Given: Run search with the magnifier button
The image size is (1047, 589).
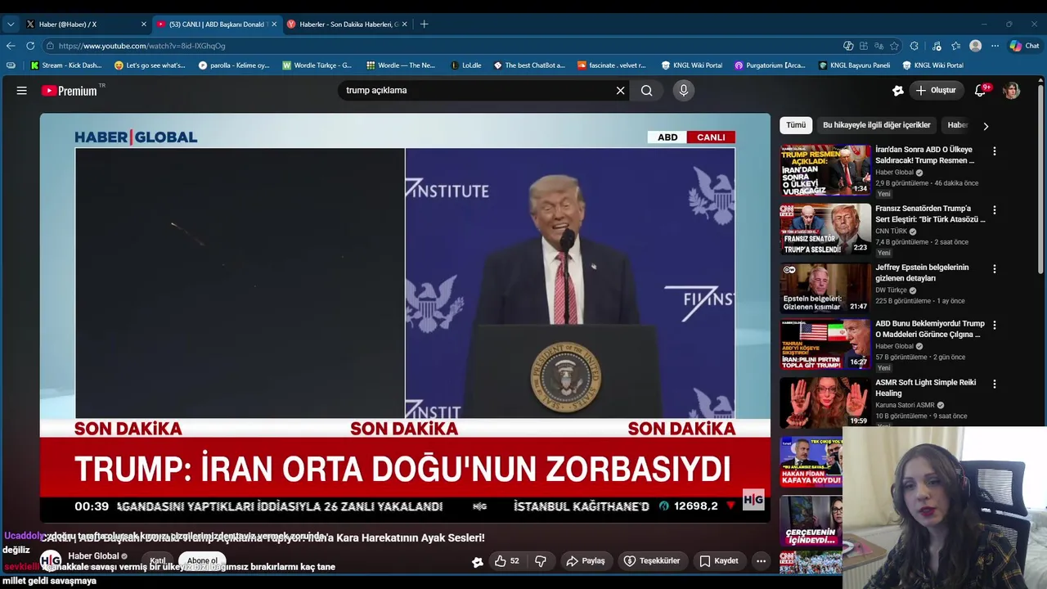Looking at the screenshot, I should 647,91.
